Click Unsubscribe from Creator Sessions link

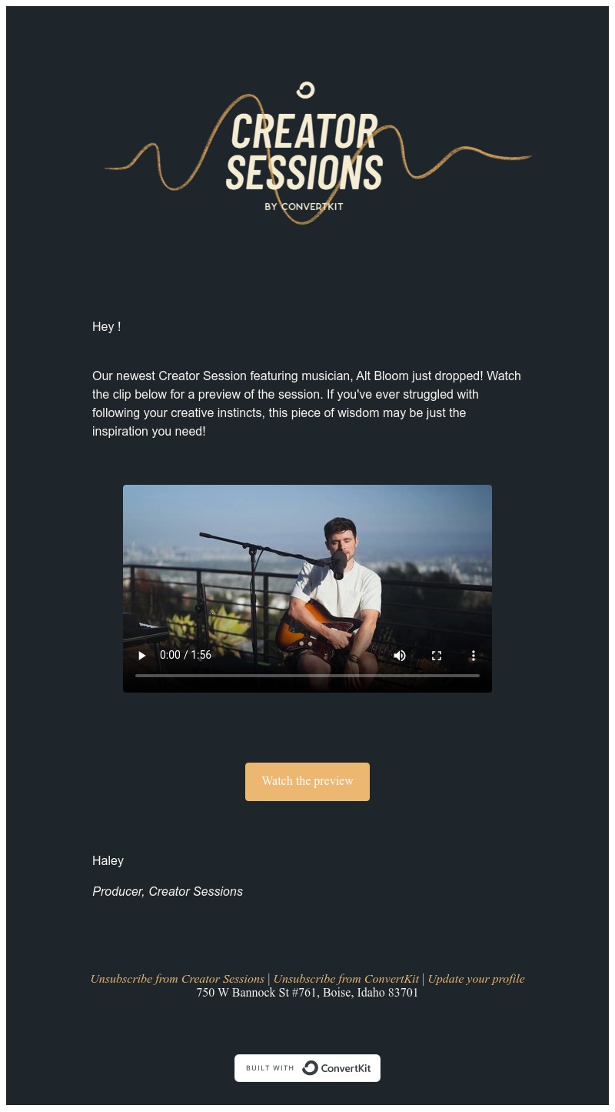pos(178,979)
